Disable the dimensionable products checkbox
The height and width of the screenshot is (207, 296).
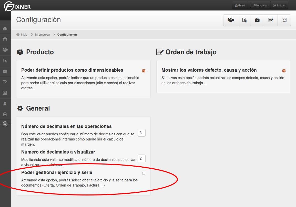pyautogui.click(x=144, y=71)
